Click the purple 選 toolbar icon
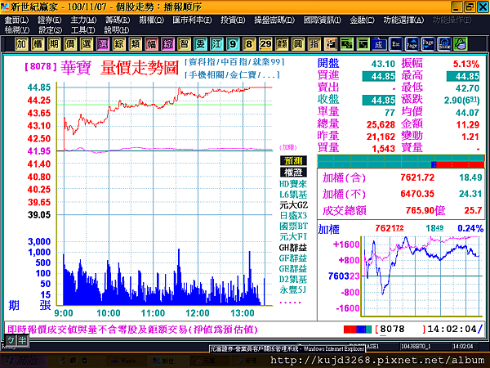This screenshot has height=368, width=490. click(103, 44)
